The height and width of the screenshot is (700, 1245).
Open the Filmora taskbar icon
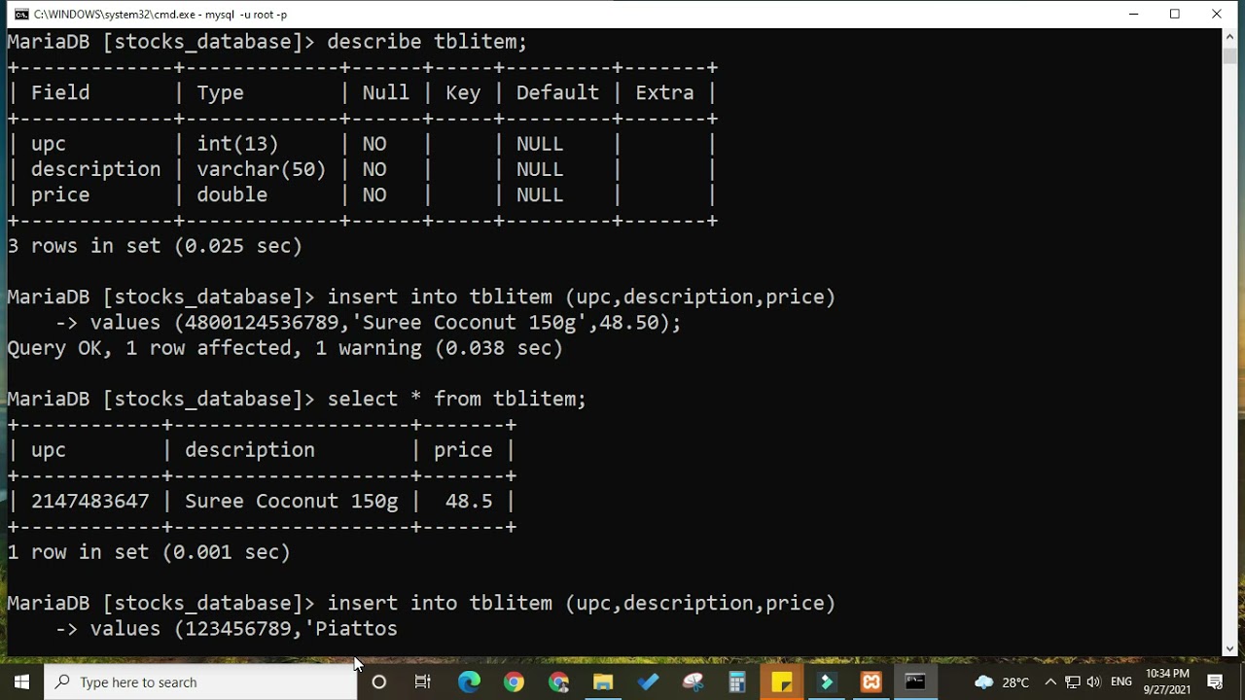tap(827, 682)
